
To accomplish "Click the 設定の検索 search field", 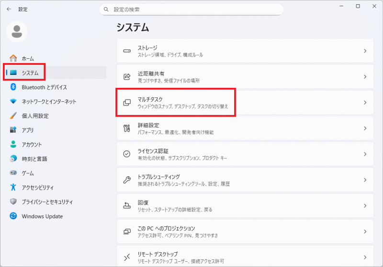I will pyautogui.click(x=191, y=10).
